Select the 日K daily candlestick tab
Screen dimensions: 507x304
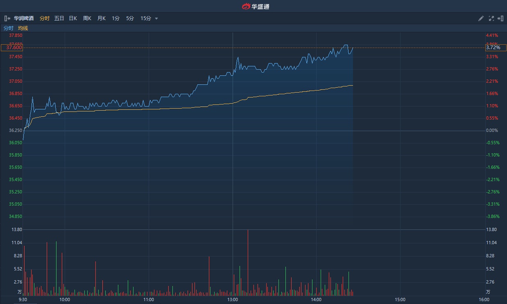[73, 18]
